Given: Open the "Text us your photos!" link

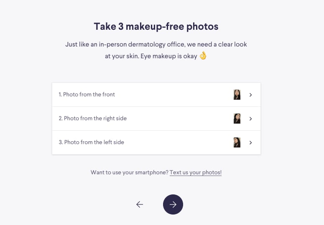Looking at the screenshot, I should [x=196, y=172].
